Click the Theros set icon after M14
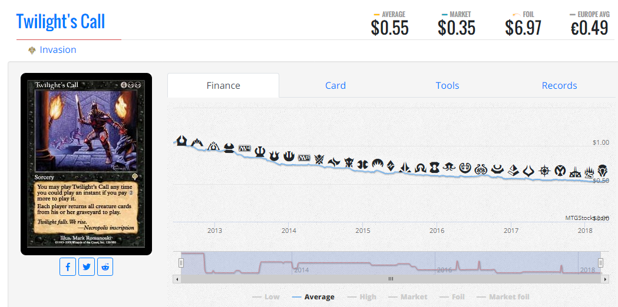 (259, 152)
